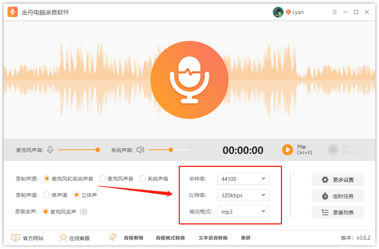Open 音频剪辑 from the bottom bar
This screenshot has width=379, height=249.
coord(133,238)
